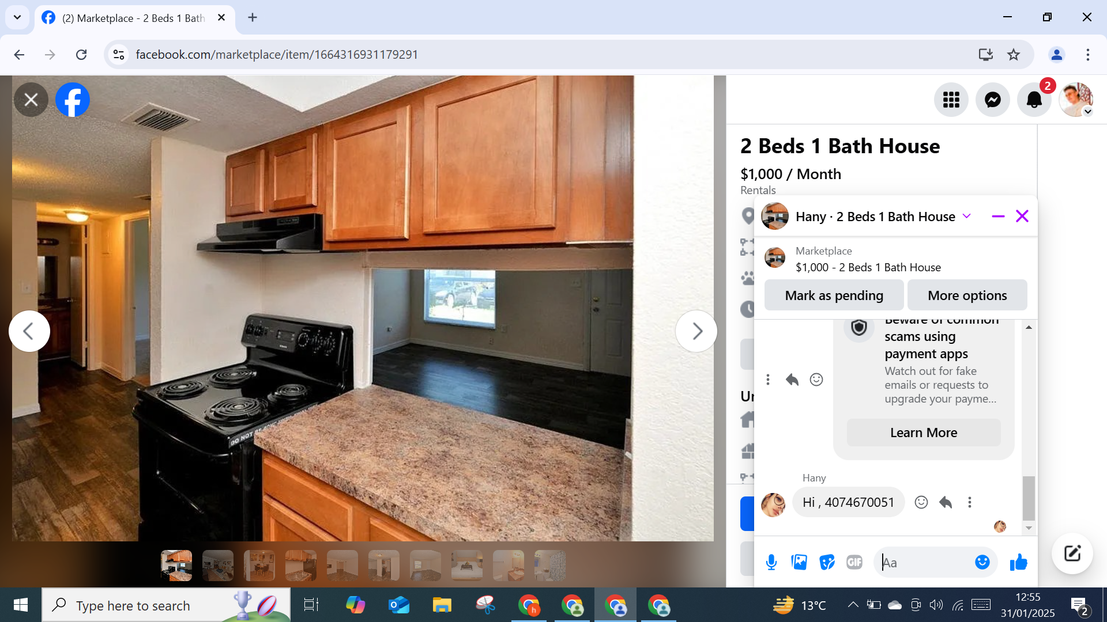Expand the chat header dropdown chevron
This screenshot has height=622, width=1107.
click(x=967, y=217)
